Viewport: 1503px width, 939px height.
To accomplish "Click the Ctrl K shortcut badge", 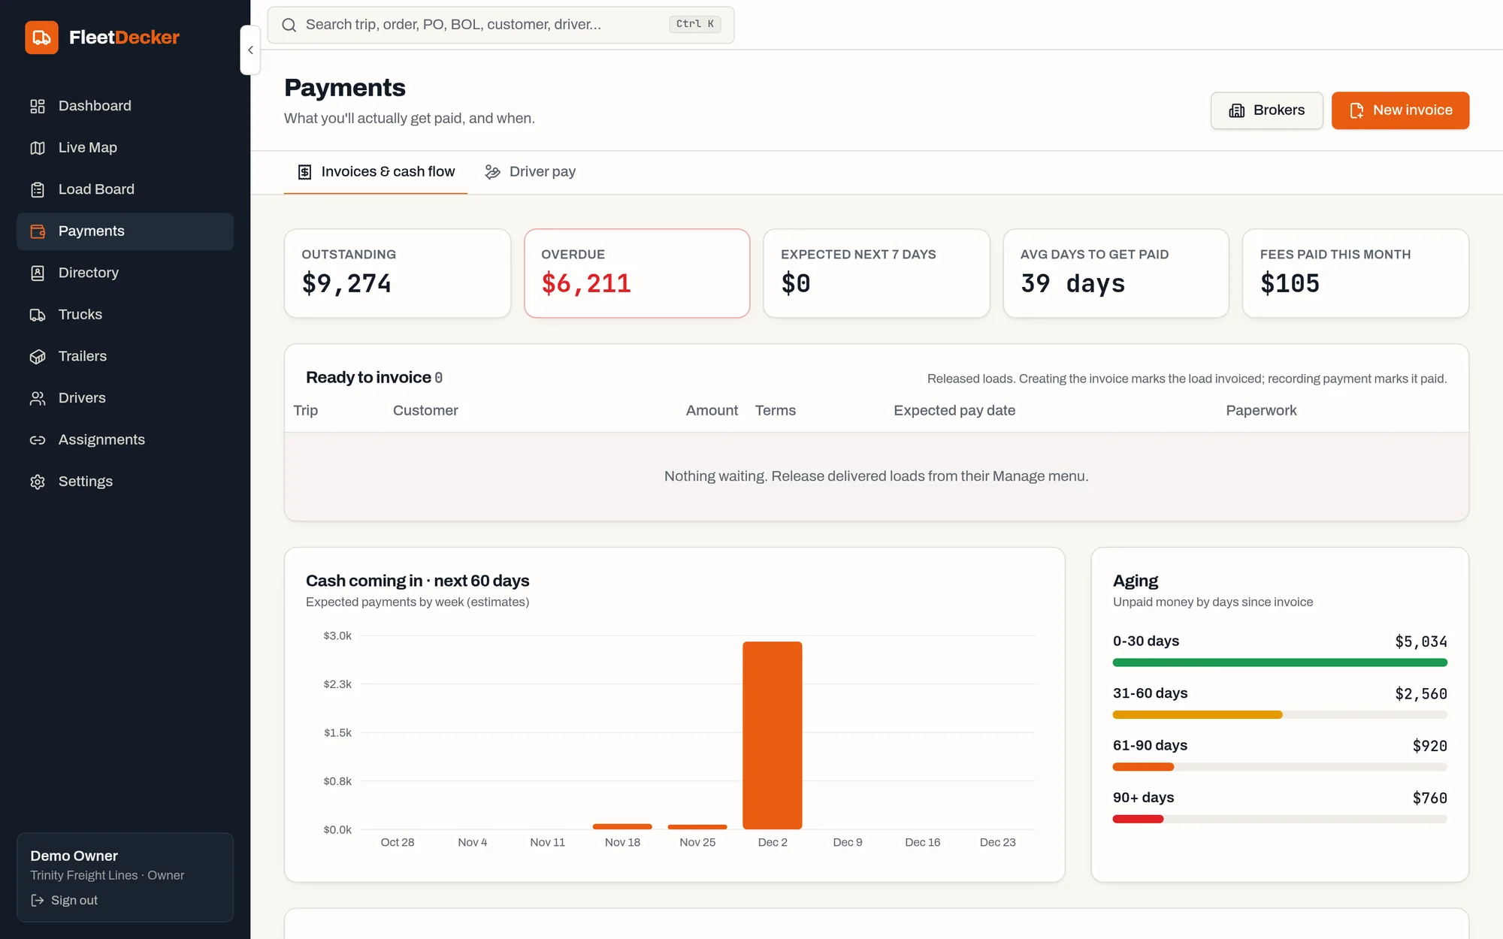I will 694,24.
